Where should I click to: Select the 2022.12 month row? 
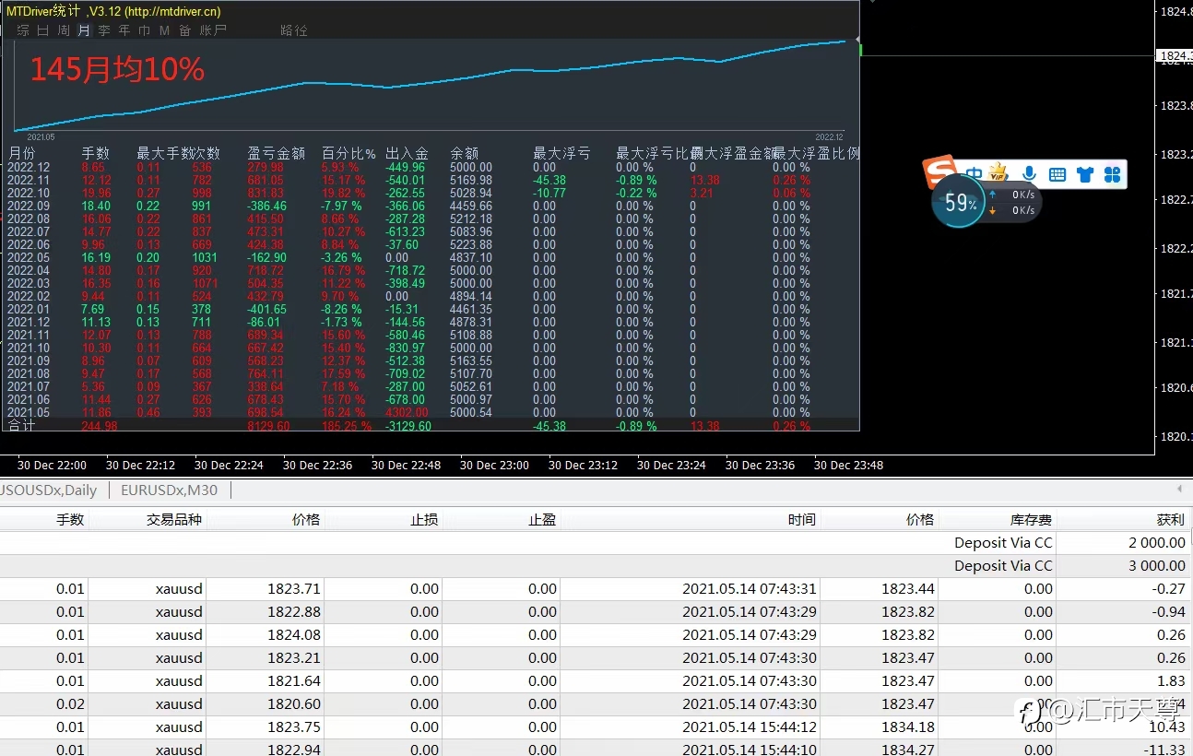(431, 168)
